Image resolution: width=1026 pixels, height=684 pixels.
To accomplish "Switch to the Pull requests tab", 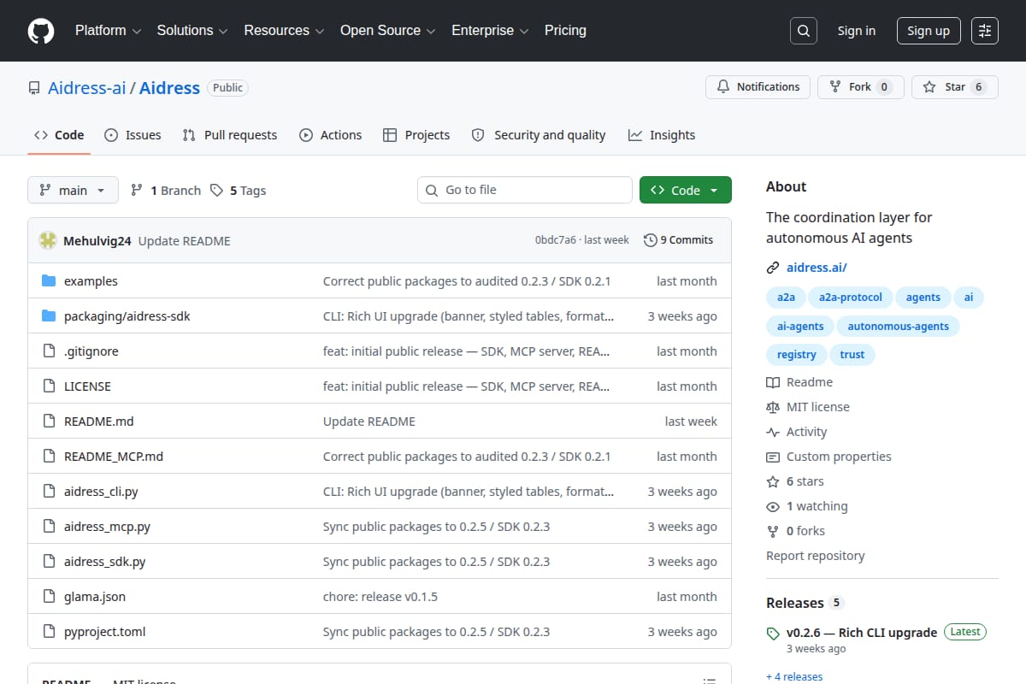I will (230, 135).
